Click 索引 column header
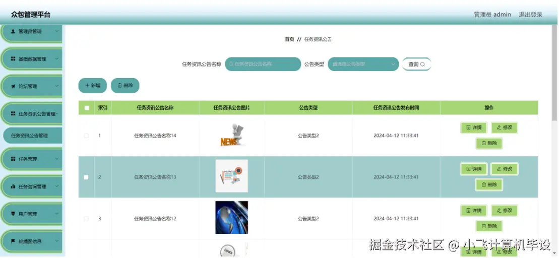 pyautogui.click(x=103, y=107)
